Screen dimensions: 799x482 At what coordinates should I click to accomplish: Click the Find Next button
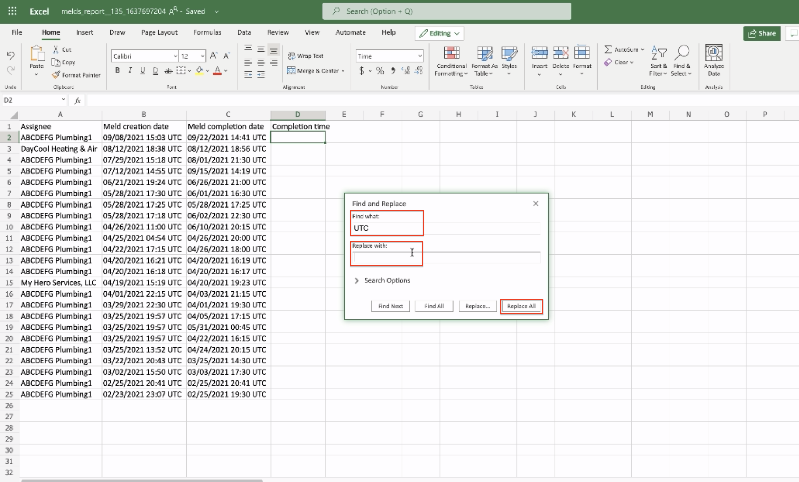point(390,306)
